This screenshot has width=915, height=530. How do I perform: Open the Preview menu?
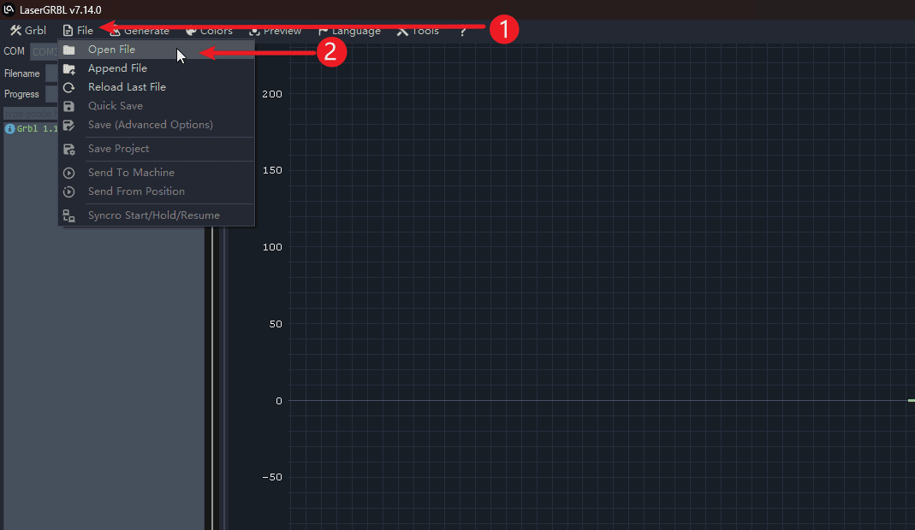click(x=275, y=31)
